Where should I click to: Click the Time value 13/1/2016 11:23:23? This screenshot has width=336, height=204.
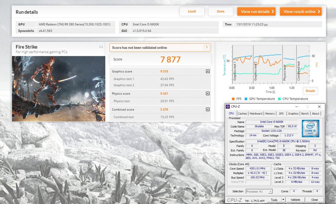click(x=279, y=24)
